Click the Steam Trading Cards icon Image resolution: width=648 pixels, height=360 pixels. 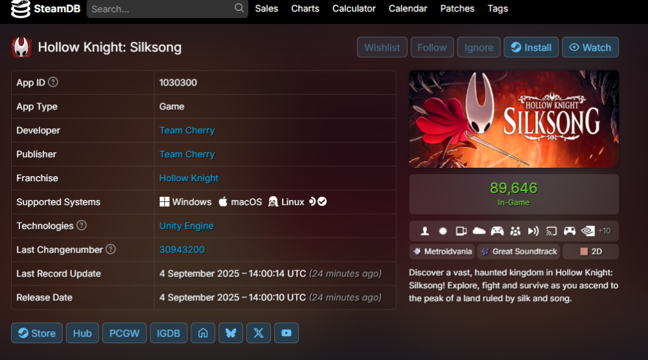pyautogui.click(x=461, y=231)
